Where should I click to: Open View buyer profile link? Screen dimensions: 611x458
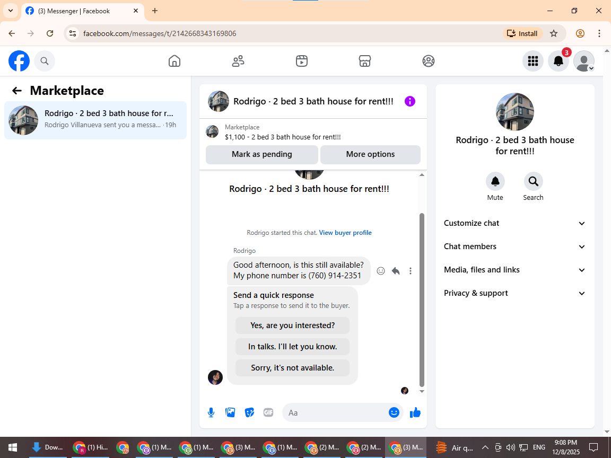click(345, 233)
